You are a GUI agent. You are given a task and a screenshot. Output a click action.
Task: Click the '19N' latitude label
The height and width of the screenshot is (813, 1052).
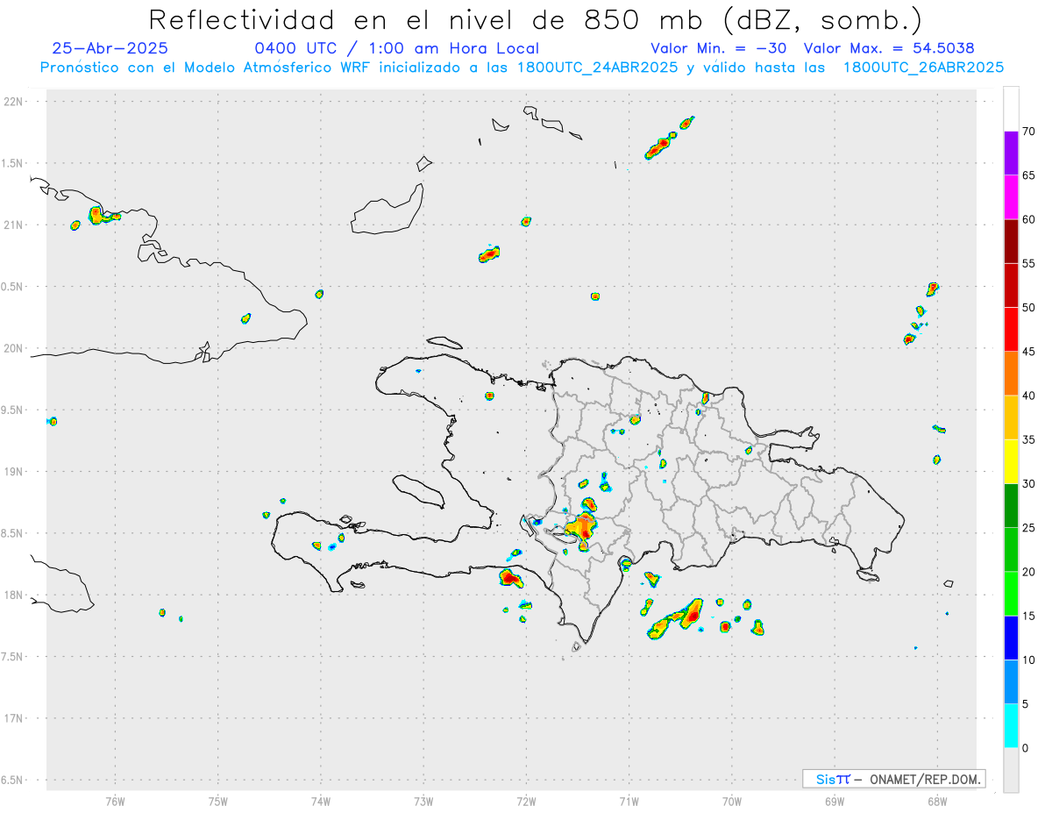(x=14, y=471)
